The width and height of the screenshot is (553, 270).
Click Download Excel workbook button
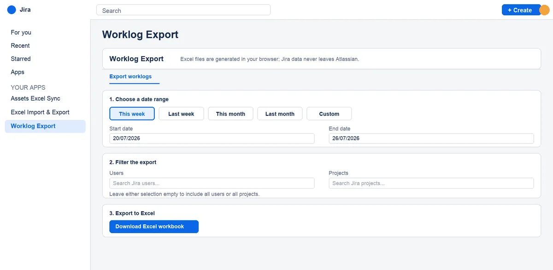154,226
